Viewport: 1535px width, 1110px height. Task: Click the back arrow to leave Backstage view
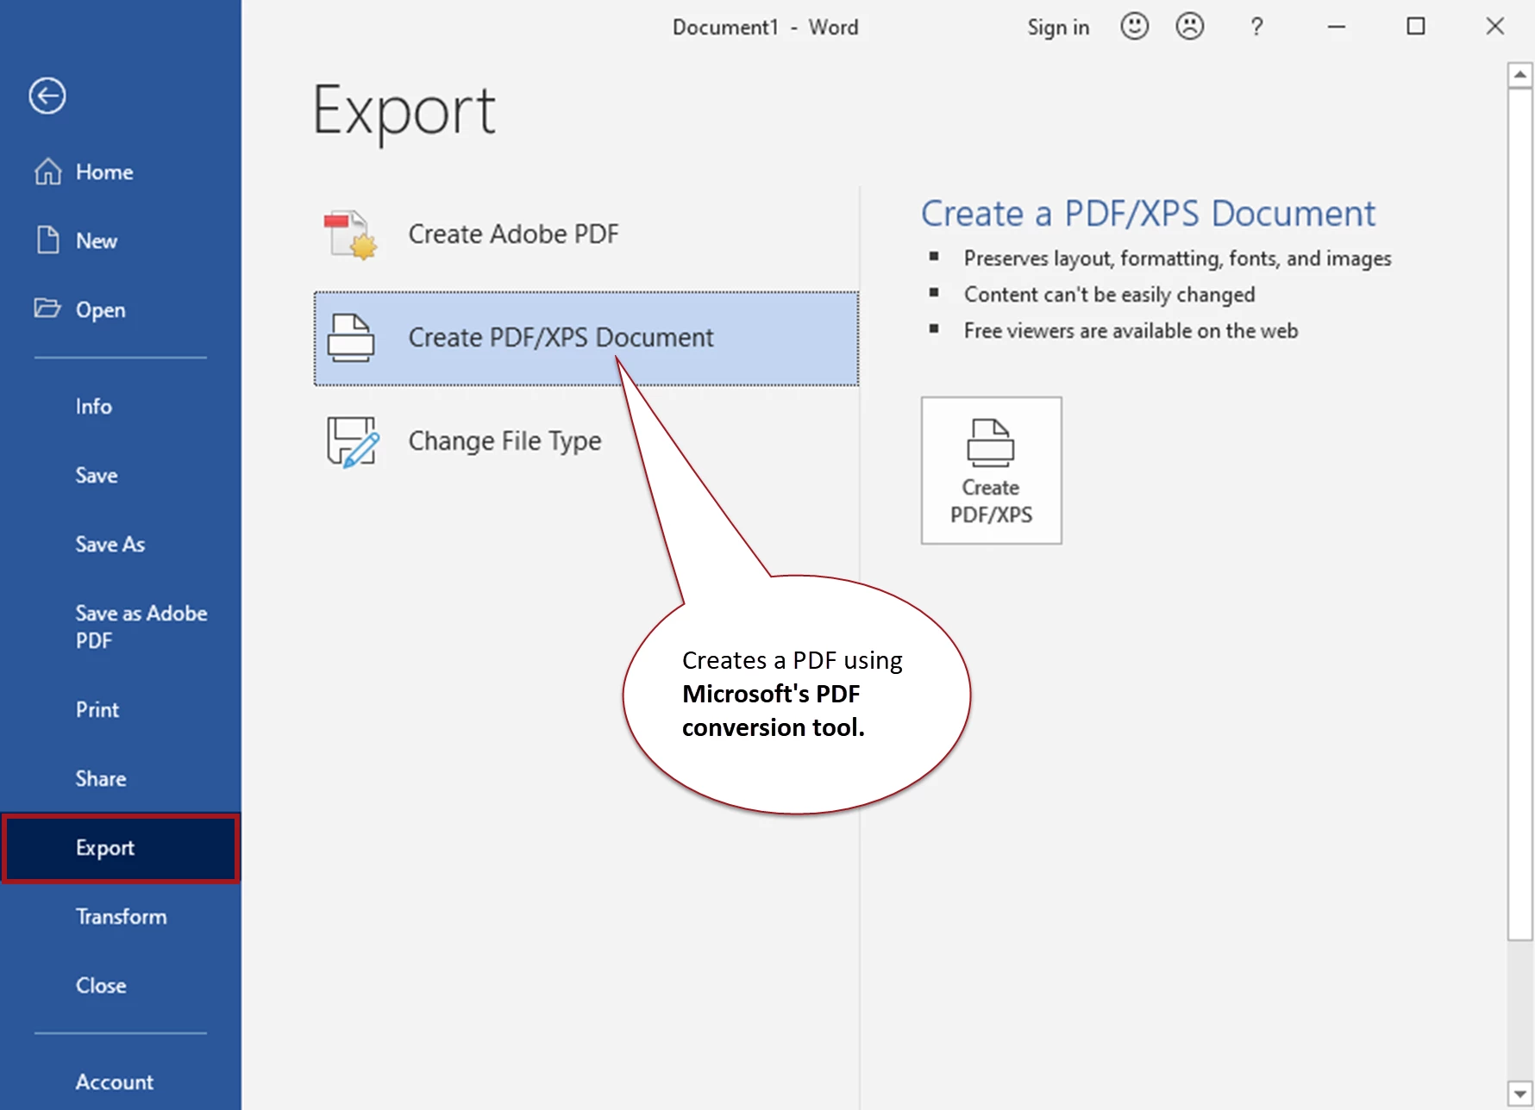click(47, 96)
